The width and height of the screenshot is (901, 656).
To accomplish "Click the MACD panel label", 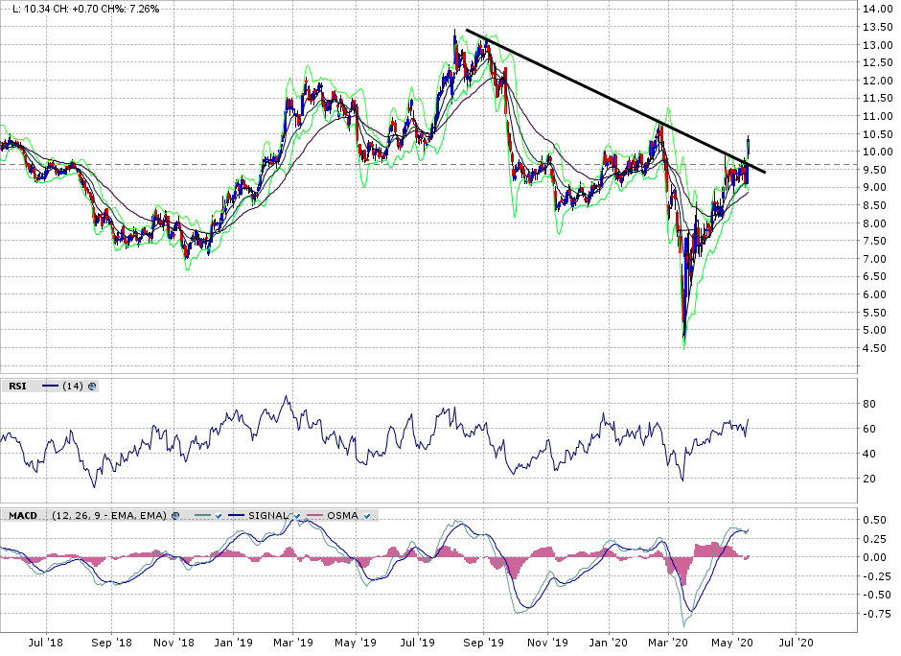I will pyautogui.click(x=23, y=516).
